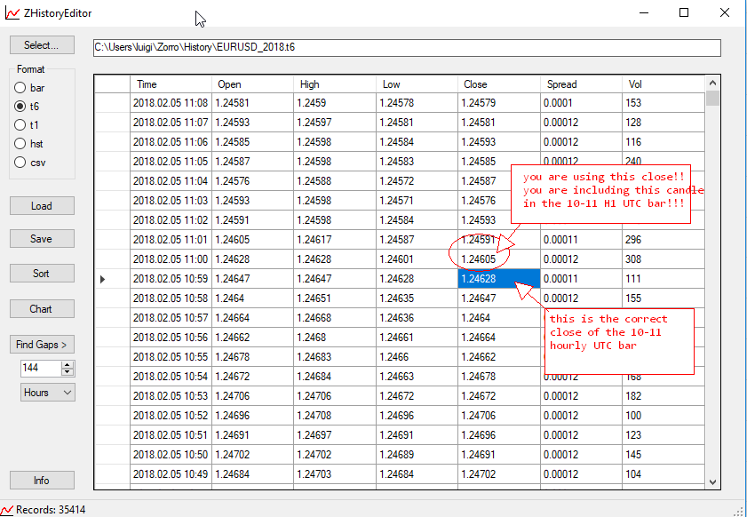Click the ZHistoryEditor app icon in title bar
This screenshot has height=517, width=747.
coord(11,13)
